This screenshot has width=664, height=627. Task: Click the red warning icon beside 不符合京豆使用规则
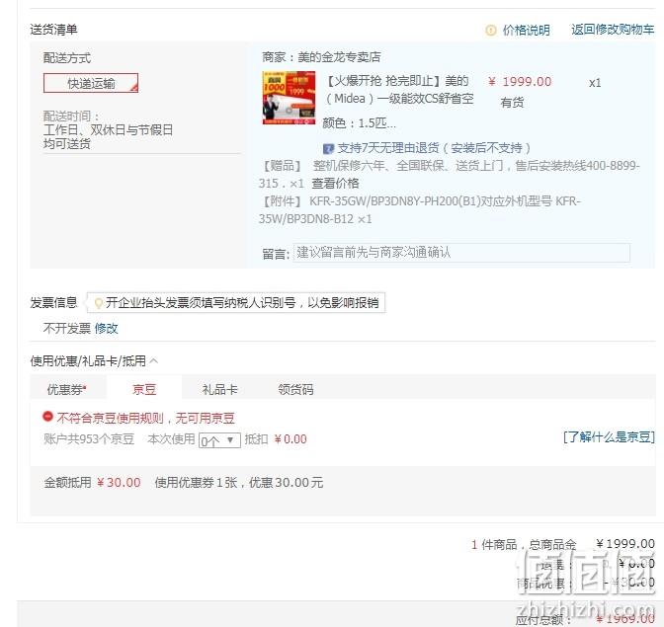[47, 417]
